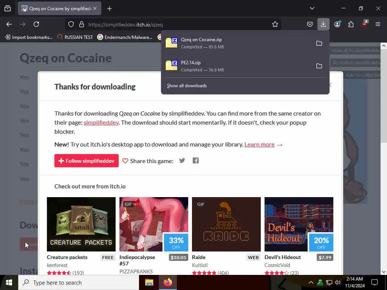The image size is (387, 290).
Task: Open Endermanch/Malware bookmark
Action: tap(125, 37)
